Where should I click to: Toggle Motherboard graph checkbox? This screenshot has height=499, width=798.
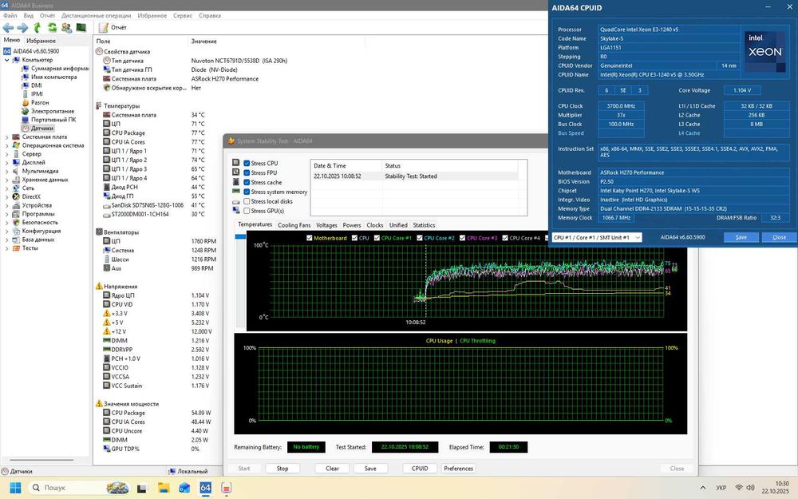[x=310, y=238]
